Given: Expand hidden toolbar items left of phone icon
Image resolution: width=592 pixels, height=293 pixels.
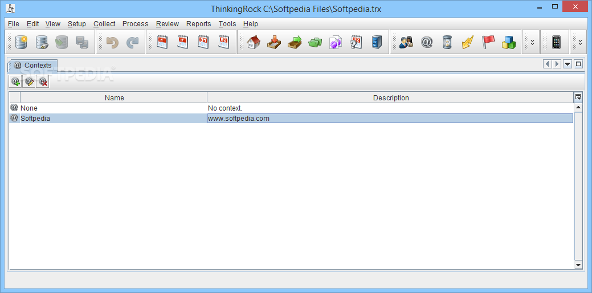Looking at the screenshot, I should click(532, 42).
